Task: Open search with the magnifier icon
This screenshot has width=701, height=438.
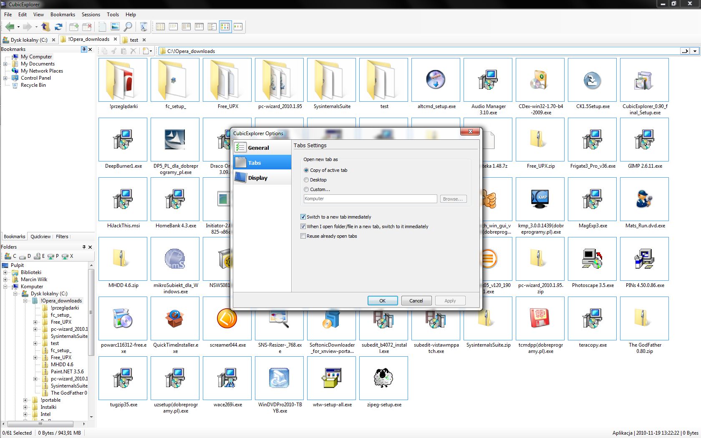Action: (x=128, y=27)
